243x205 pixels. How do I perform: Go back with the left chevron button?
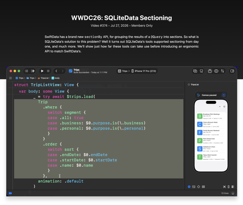(x=56, y=71)
